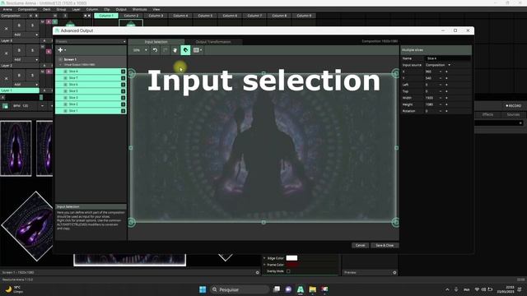This screenshot has height=296, width=527.
Task: Expand the Frame Color parameter
Action: pos(264,265)
